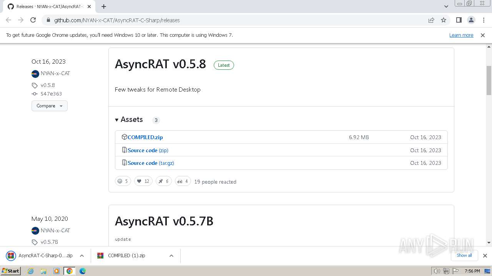Click file icon beside Source code (tar.gz)
Viewport: 492px width, 276px height.
pos(124,163)
